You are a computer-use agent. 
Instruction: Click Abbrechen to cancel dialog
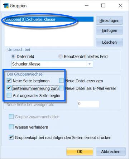point(111,151)
